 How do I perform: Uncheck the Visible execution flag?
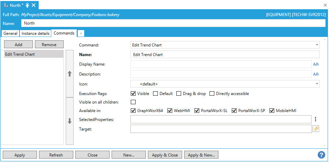pyautogui.click(x=133, y=94)
